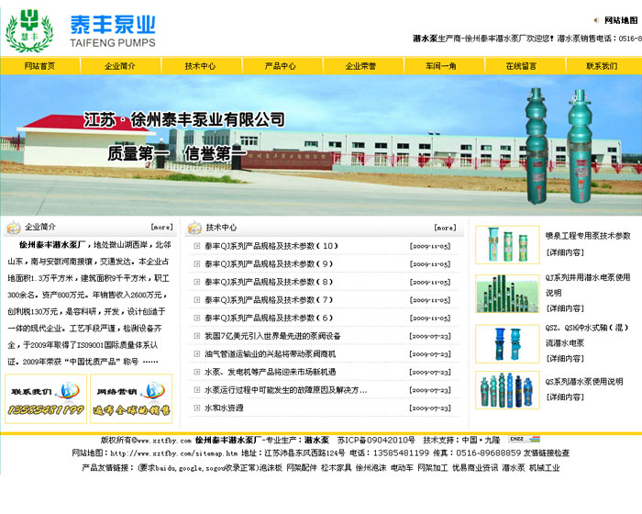This screenshot has width=642, height=514.
Task: Open QSZ、QSH中水式轴流潜水电泵 thumbnail
Action: [x=507, y=344]
